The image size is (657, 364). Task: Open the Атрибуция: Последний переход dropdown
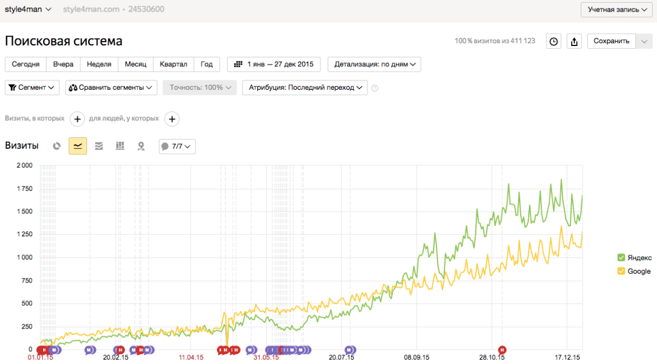305,88
